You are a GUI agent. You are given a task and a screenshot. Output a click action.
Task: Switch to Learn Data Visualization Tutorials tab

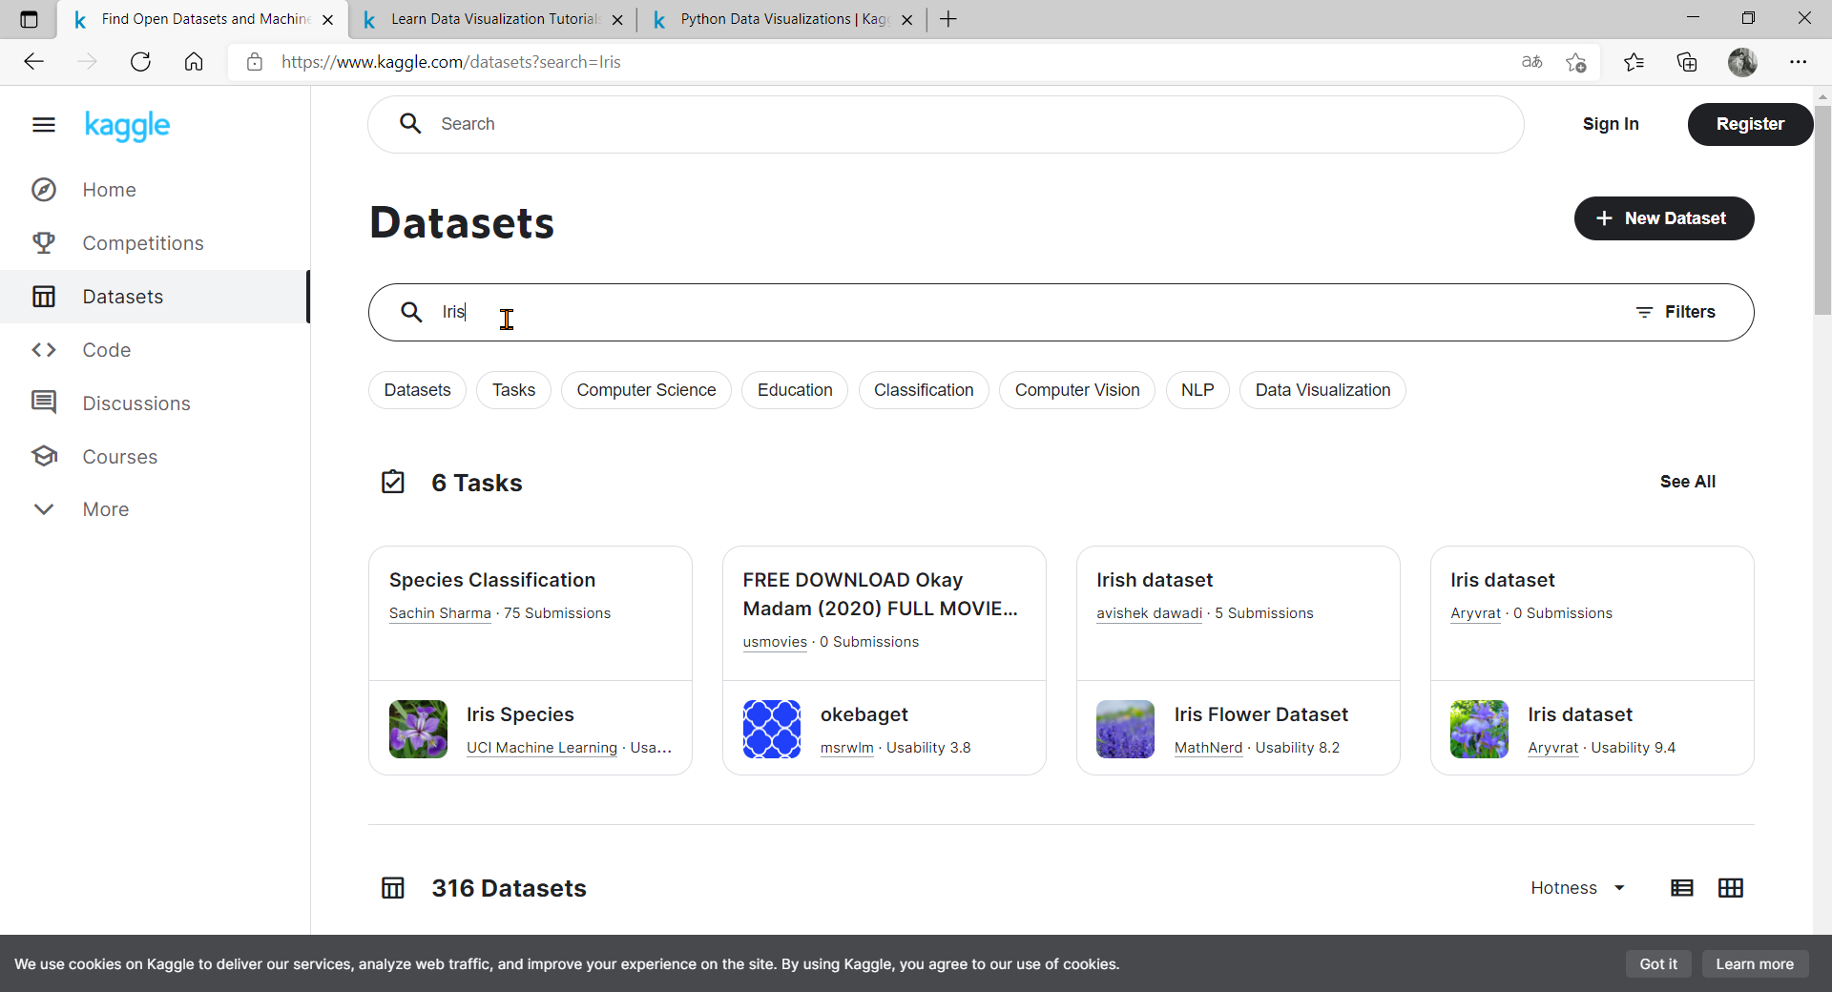pyautogui.click(x=492, y=19)
